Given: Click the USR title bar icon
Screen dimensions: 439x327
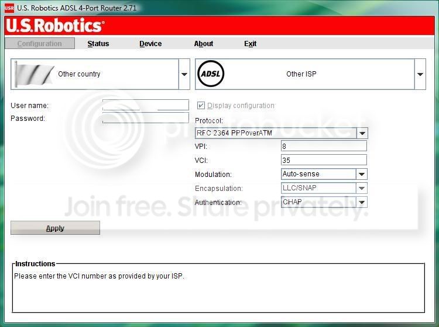Looking at the screenshot, I should (9, 8).
